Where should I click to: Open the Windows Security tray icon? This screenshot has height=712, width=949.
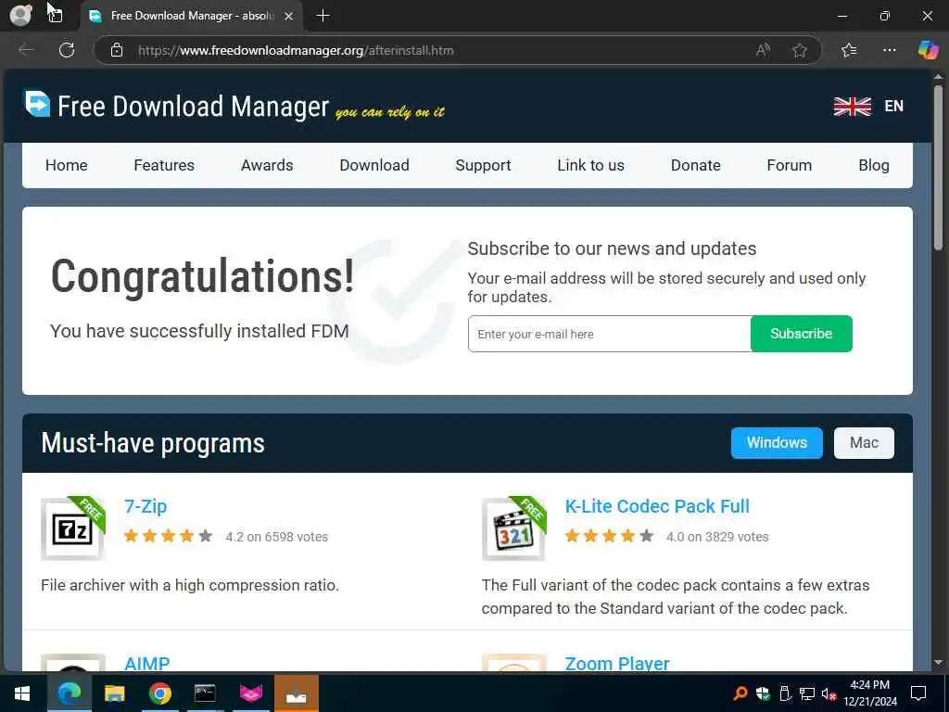click(x=763, y=693)
